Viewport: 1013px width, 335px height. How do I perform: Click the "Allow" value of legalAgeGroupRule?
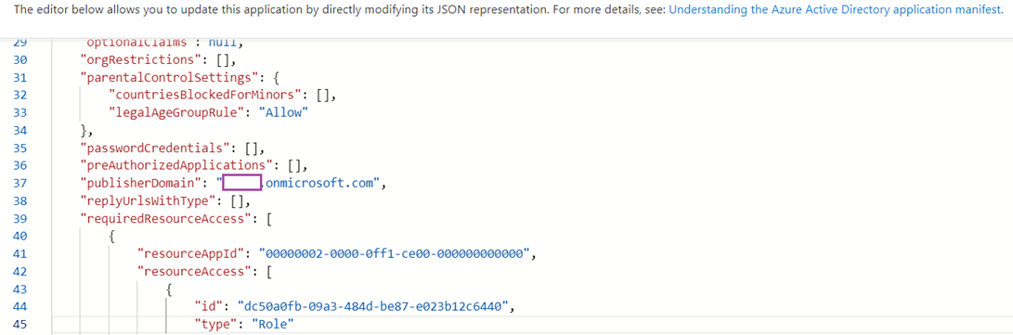tap(283, 112)
